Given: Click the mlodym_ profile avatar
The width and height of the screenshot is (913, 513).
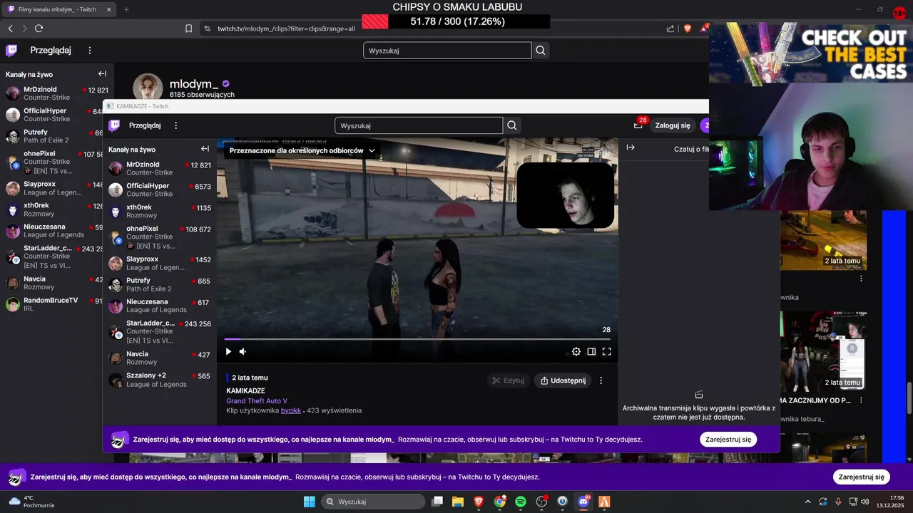Looking at the screenshot, I should (x=148, y=87).
